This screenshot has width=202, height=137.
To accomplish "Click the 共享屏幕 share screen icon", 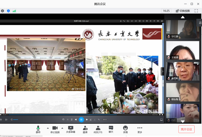I will tap(71, 129).
